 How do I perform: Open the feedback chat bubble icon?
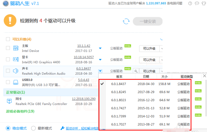(197, 3)
